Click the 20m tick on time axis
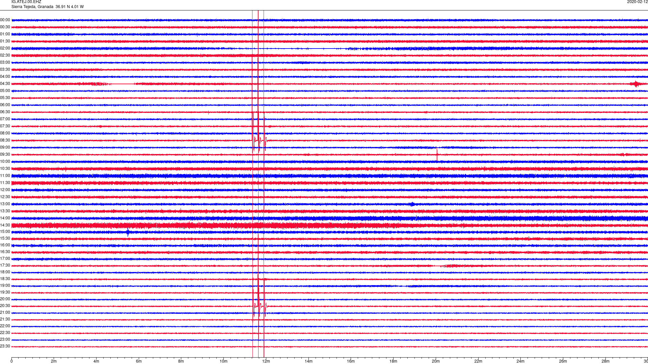Screen dimensions: 648x364 tap(436, 361)
